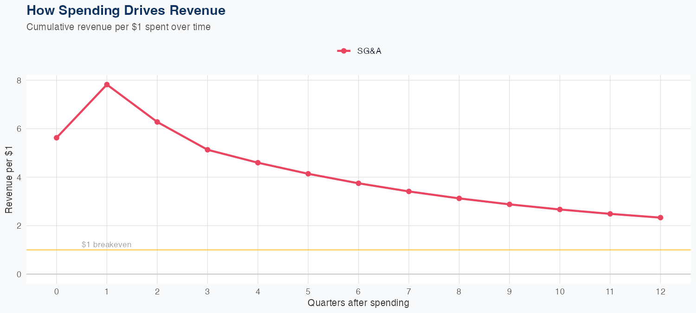Pick the data point at quarter 6
This screenshot has width=696, height=313.
(358, 183)
